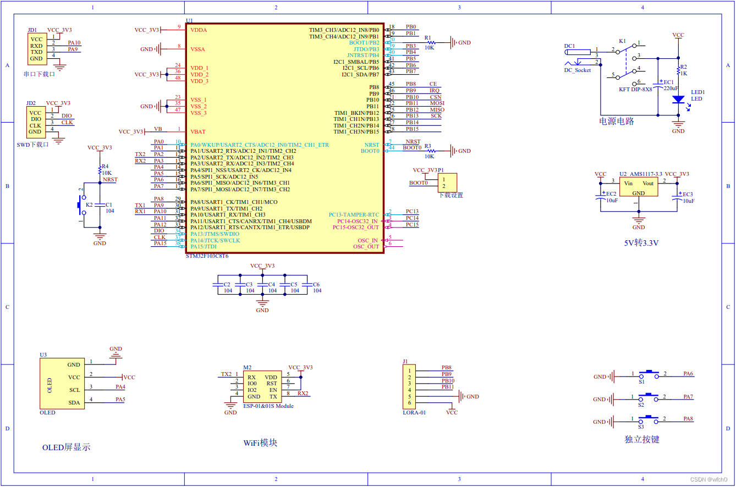This screenshot has height=487, width=736.
Task: Click the SCK net label
Action: (x=436, y=116)
